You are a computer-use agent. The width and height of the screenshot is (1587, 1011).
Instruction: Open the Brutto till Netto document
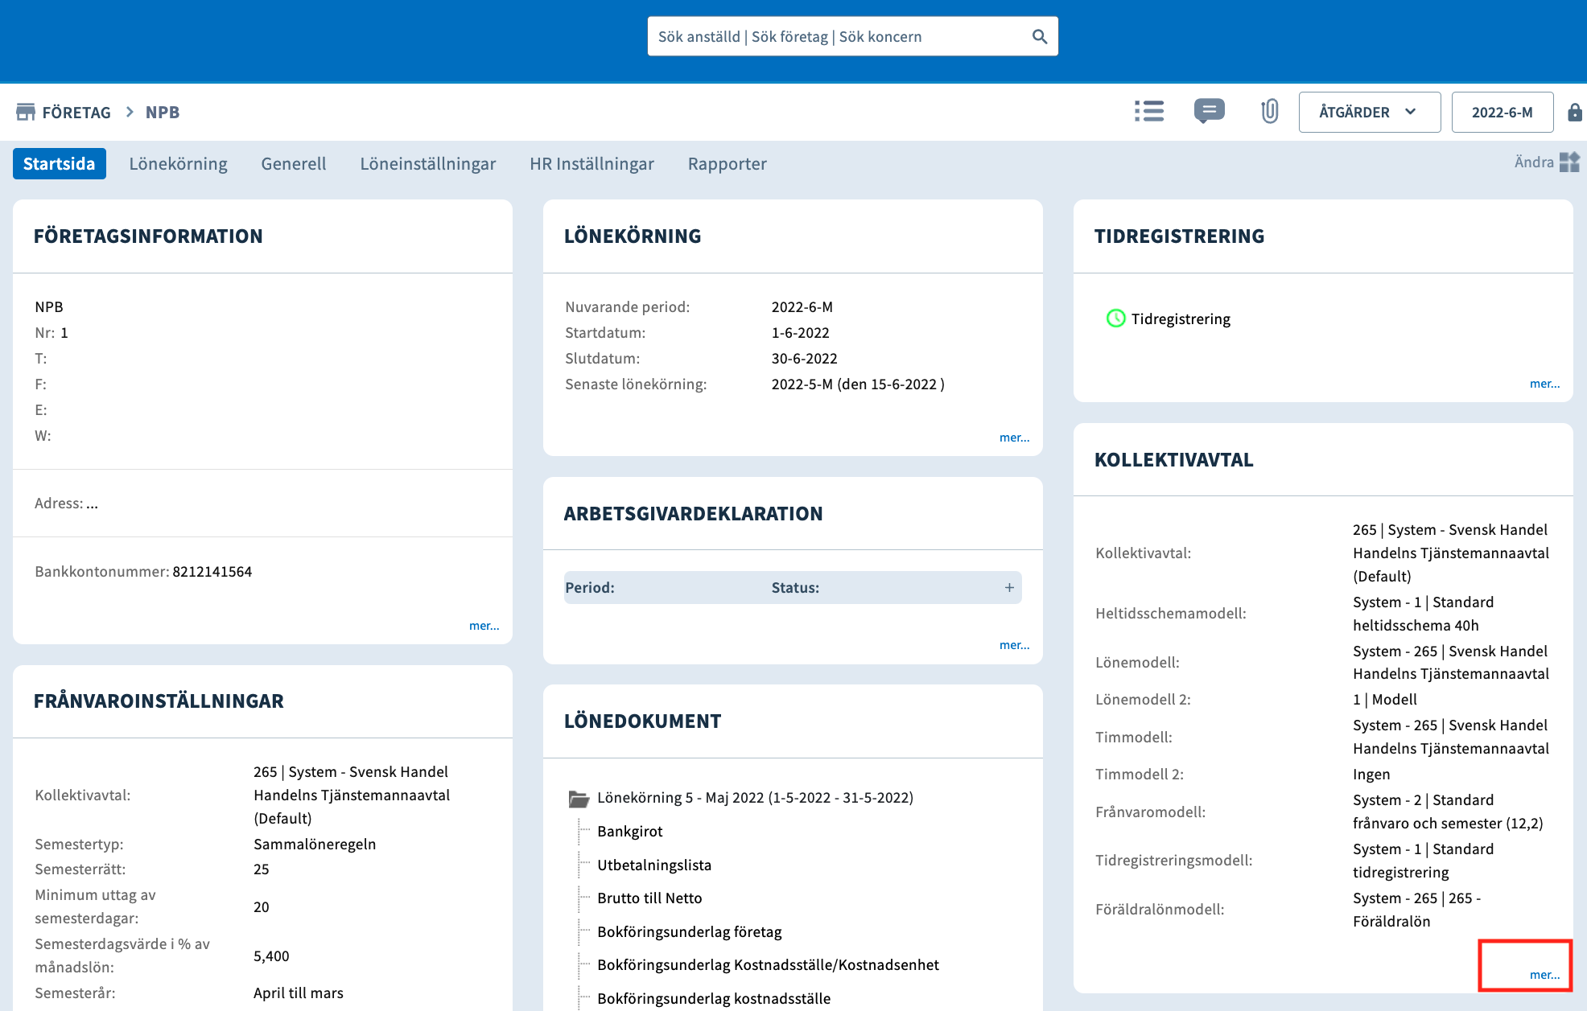coord(649,898)
